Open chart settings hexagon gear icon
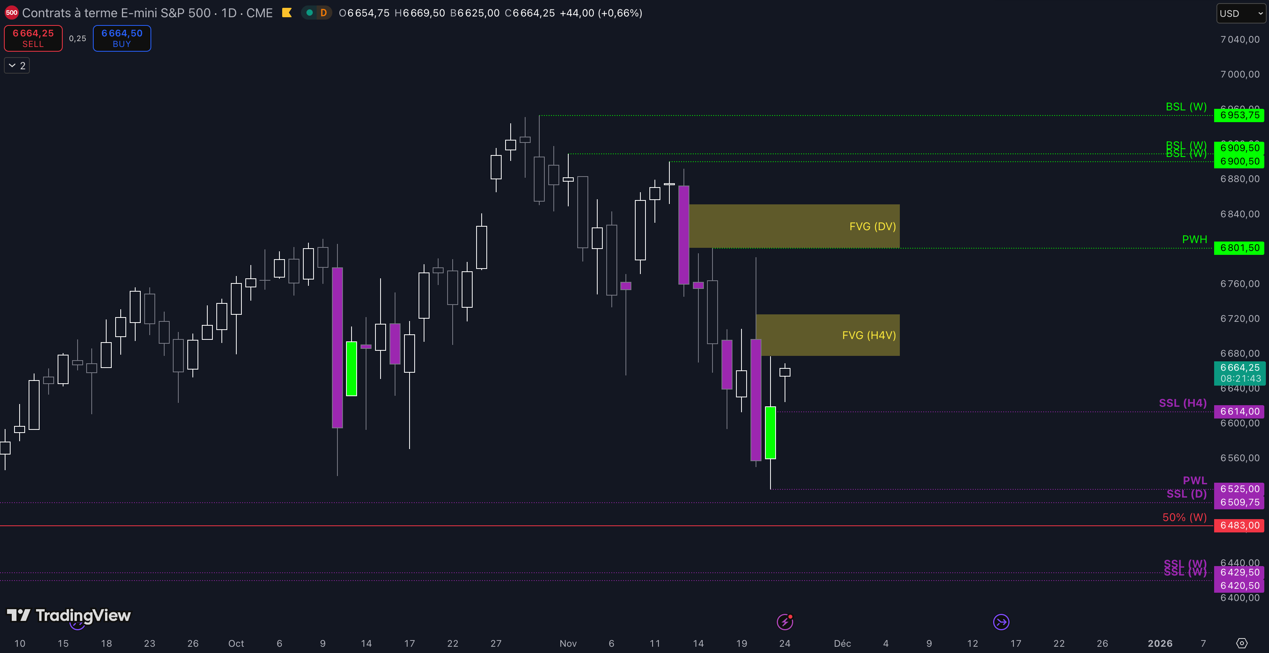This screenshot has height=653, width=1269. click(x=1242, y=643)
